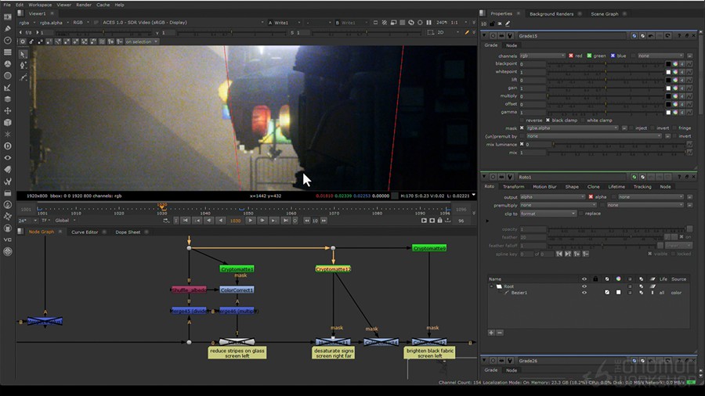Open the Transform nodes toolbar icon

8,110
